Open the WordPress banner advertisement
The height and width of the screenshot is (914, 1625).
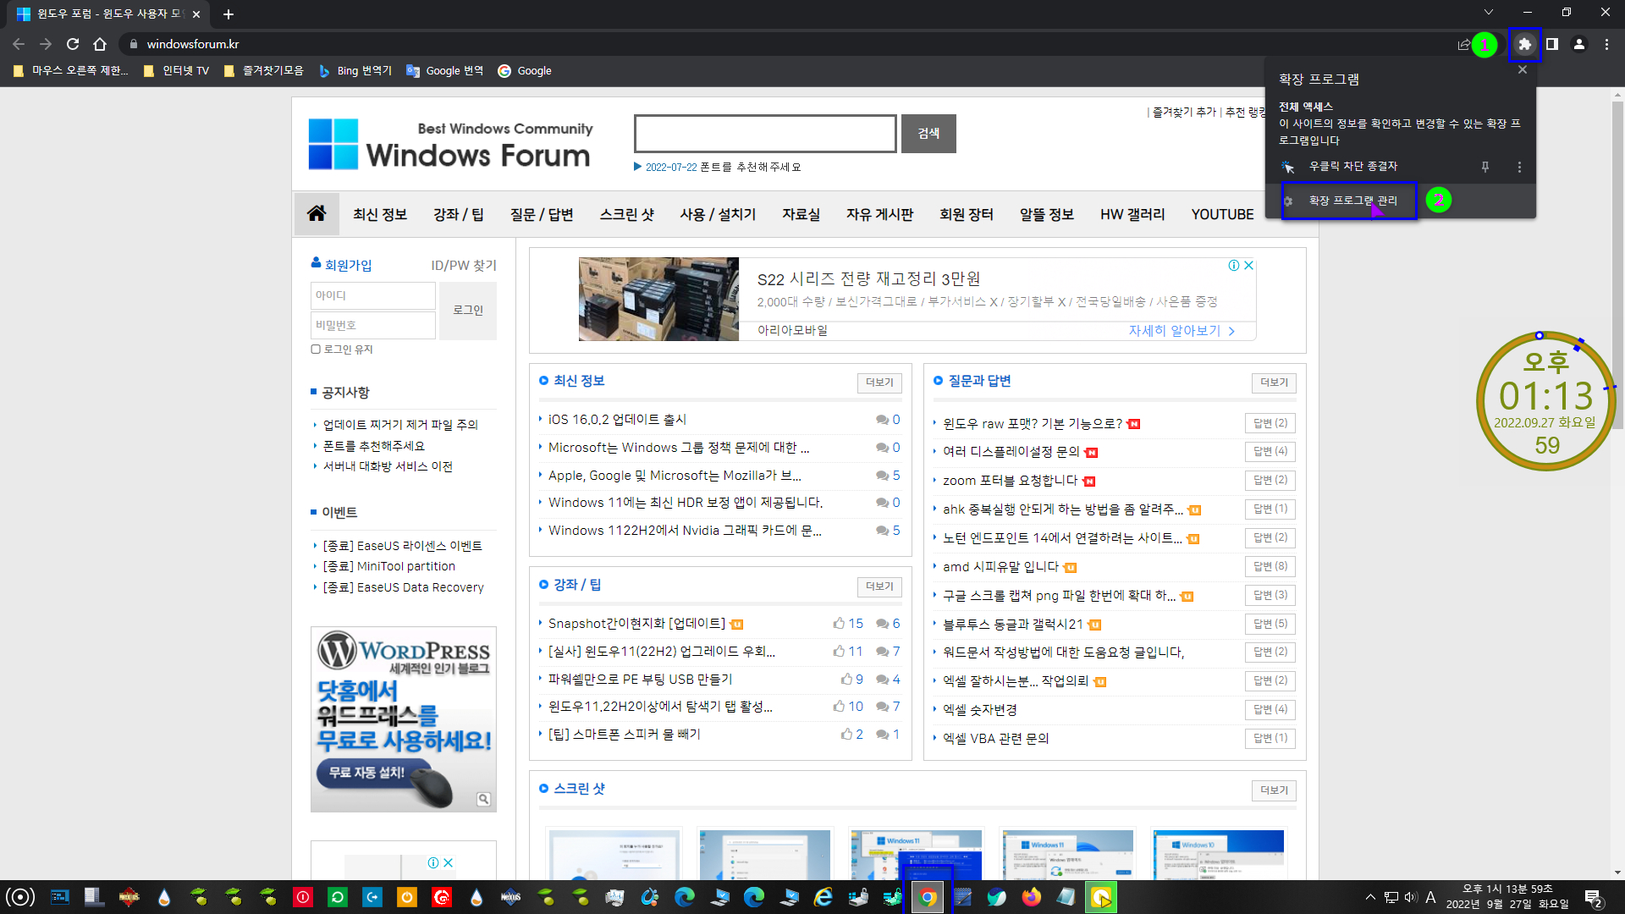click(x=404, y=719)
